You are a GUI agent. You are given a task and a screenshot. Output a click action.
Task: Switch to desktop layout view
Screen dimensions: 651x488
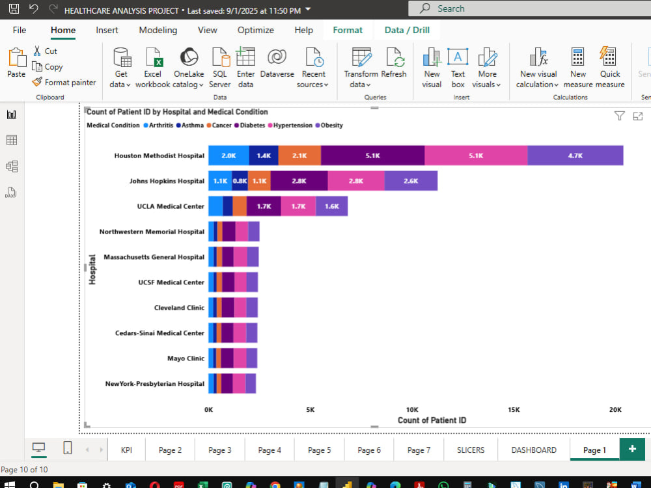pos(38,448)
